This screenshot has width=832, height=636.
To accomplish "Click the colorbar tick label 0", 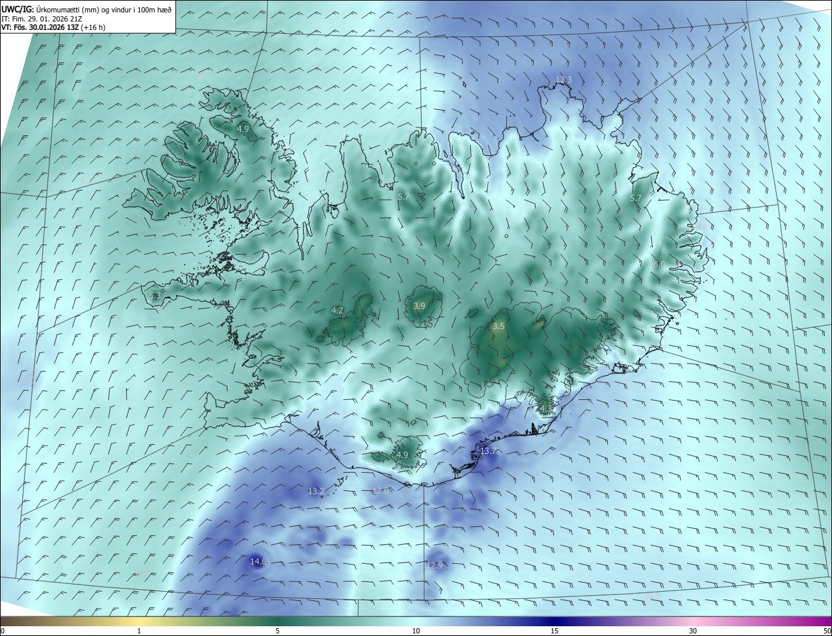I will click(x=3, y=631).
